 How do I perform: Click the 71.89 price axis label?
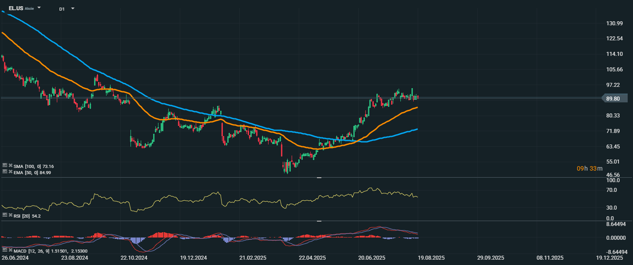pyautogui.click(x=613, y=131)
